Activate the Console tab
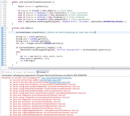 pos(42,72)
